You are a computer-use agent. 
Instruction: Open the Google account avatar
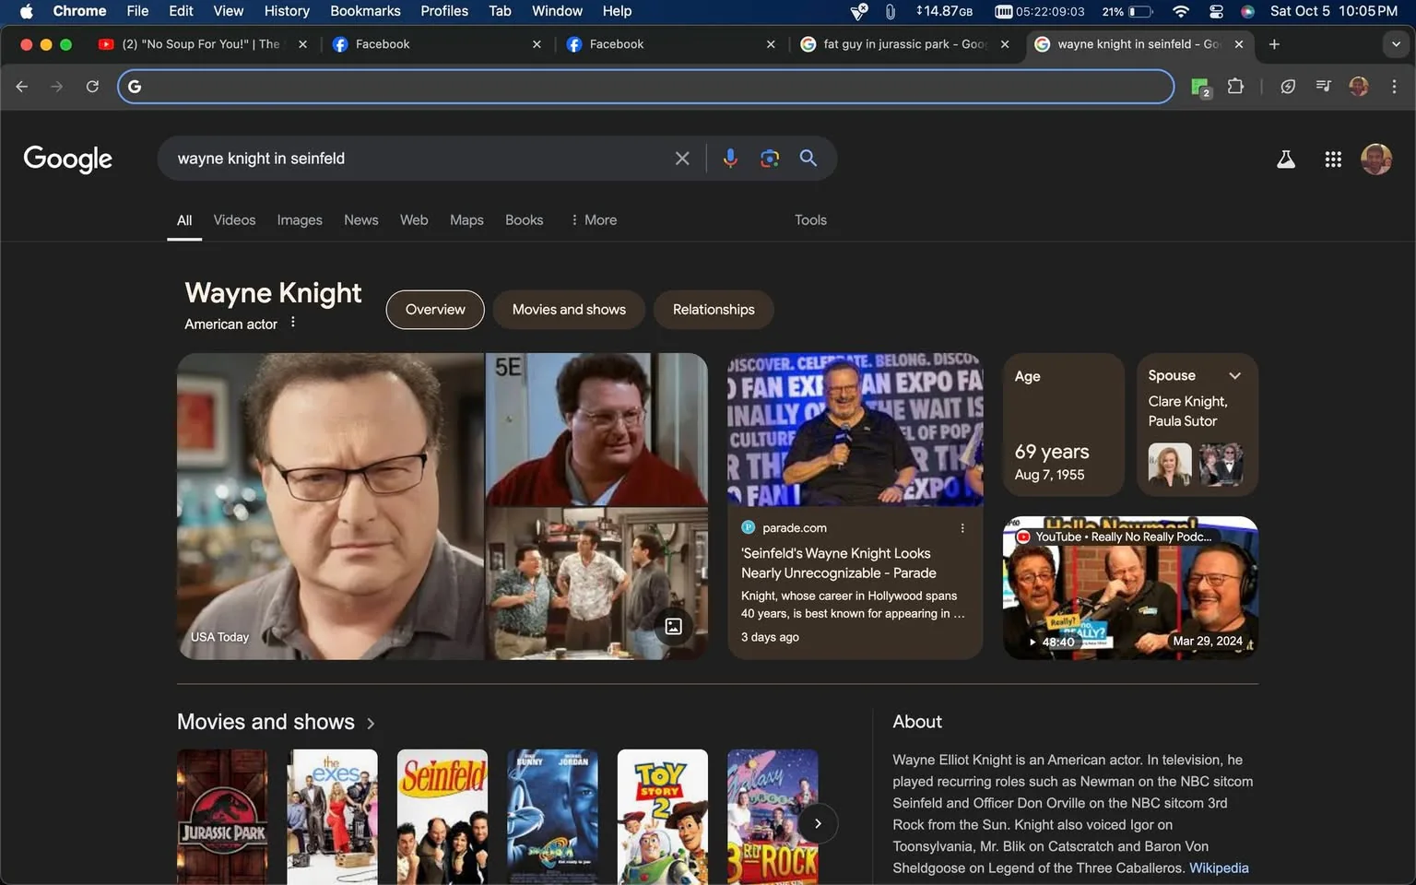pyautogui.click(x=1376, y=159)
